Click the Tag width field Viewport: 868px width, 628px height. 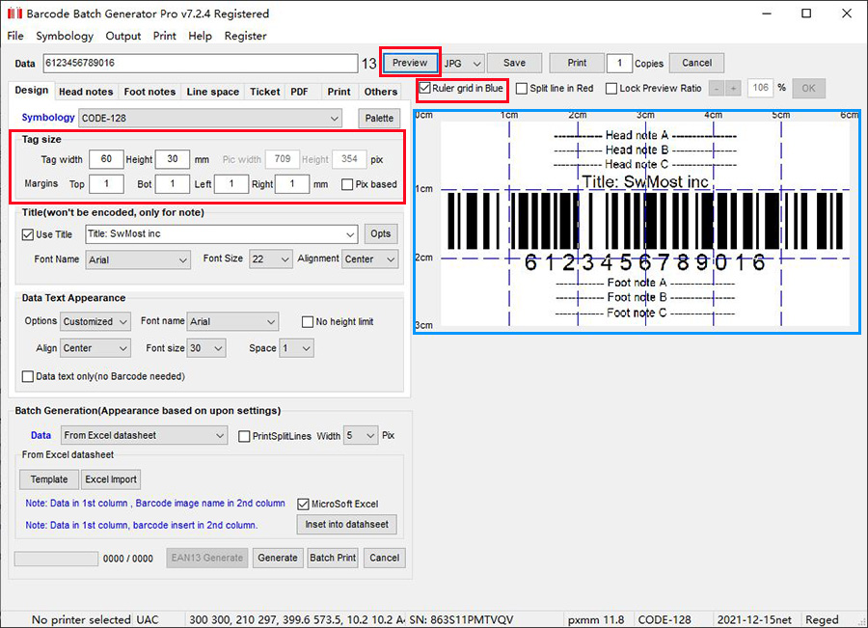point(106,159)
